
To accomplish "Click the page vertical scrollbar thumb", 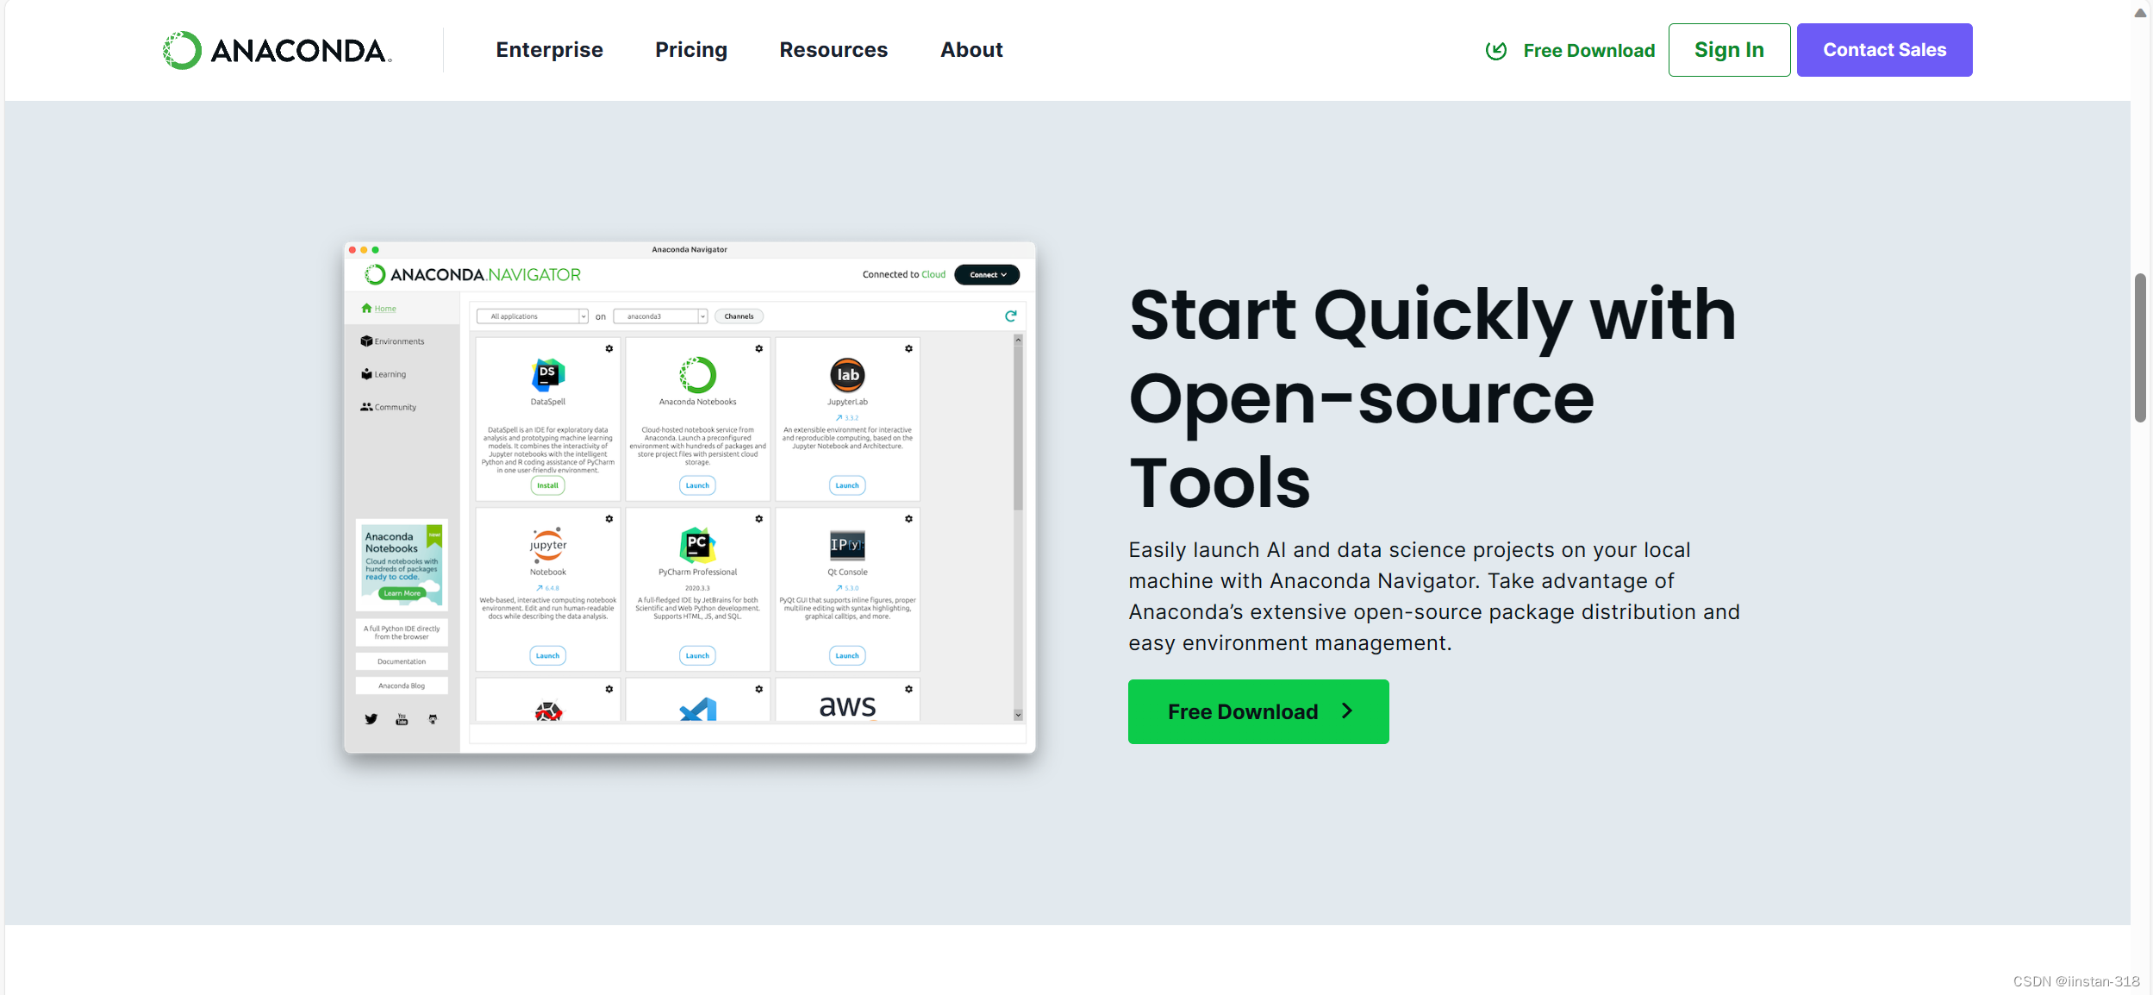I will tap(2139, 347).
